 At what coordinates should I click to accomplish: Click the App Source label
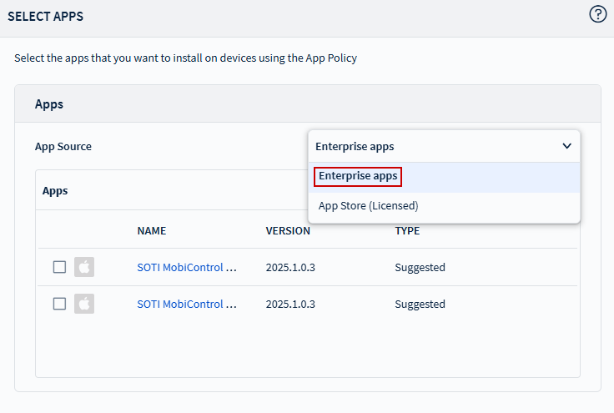63,146
